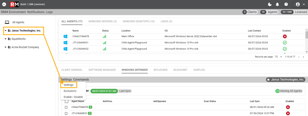This screenshot has width=308, height=116.
Task: Click the 3 Clients badge
Action: [x=250, y=12]
